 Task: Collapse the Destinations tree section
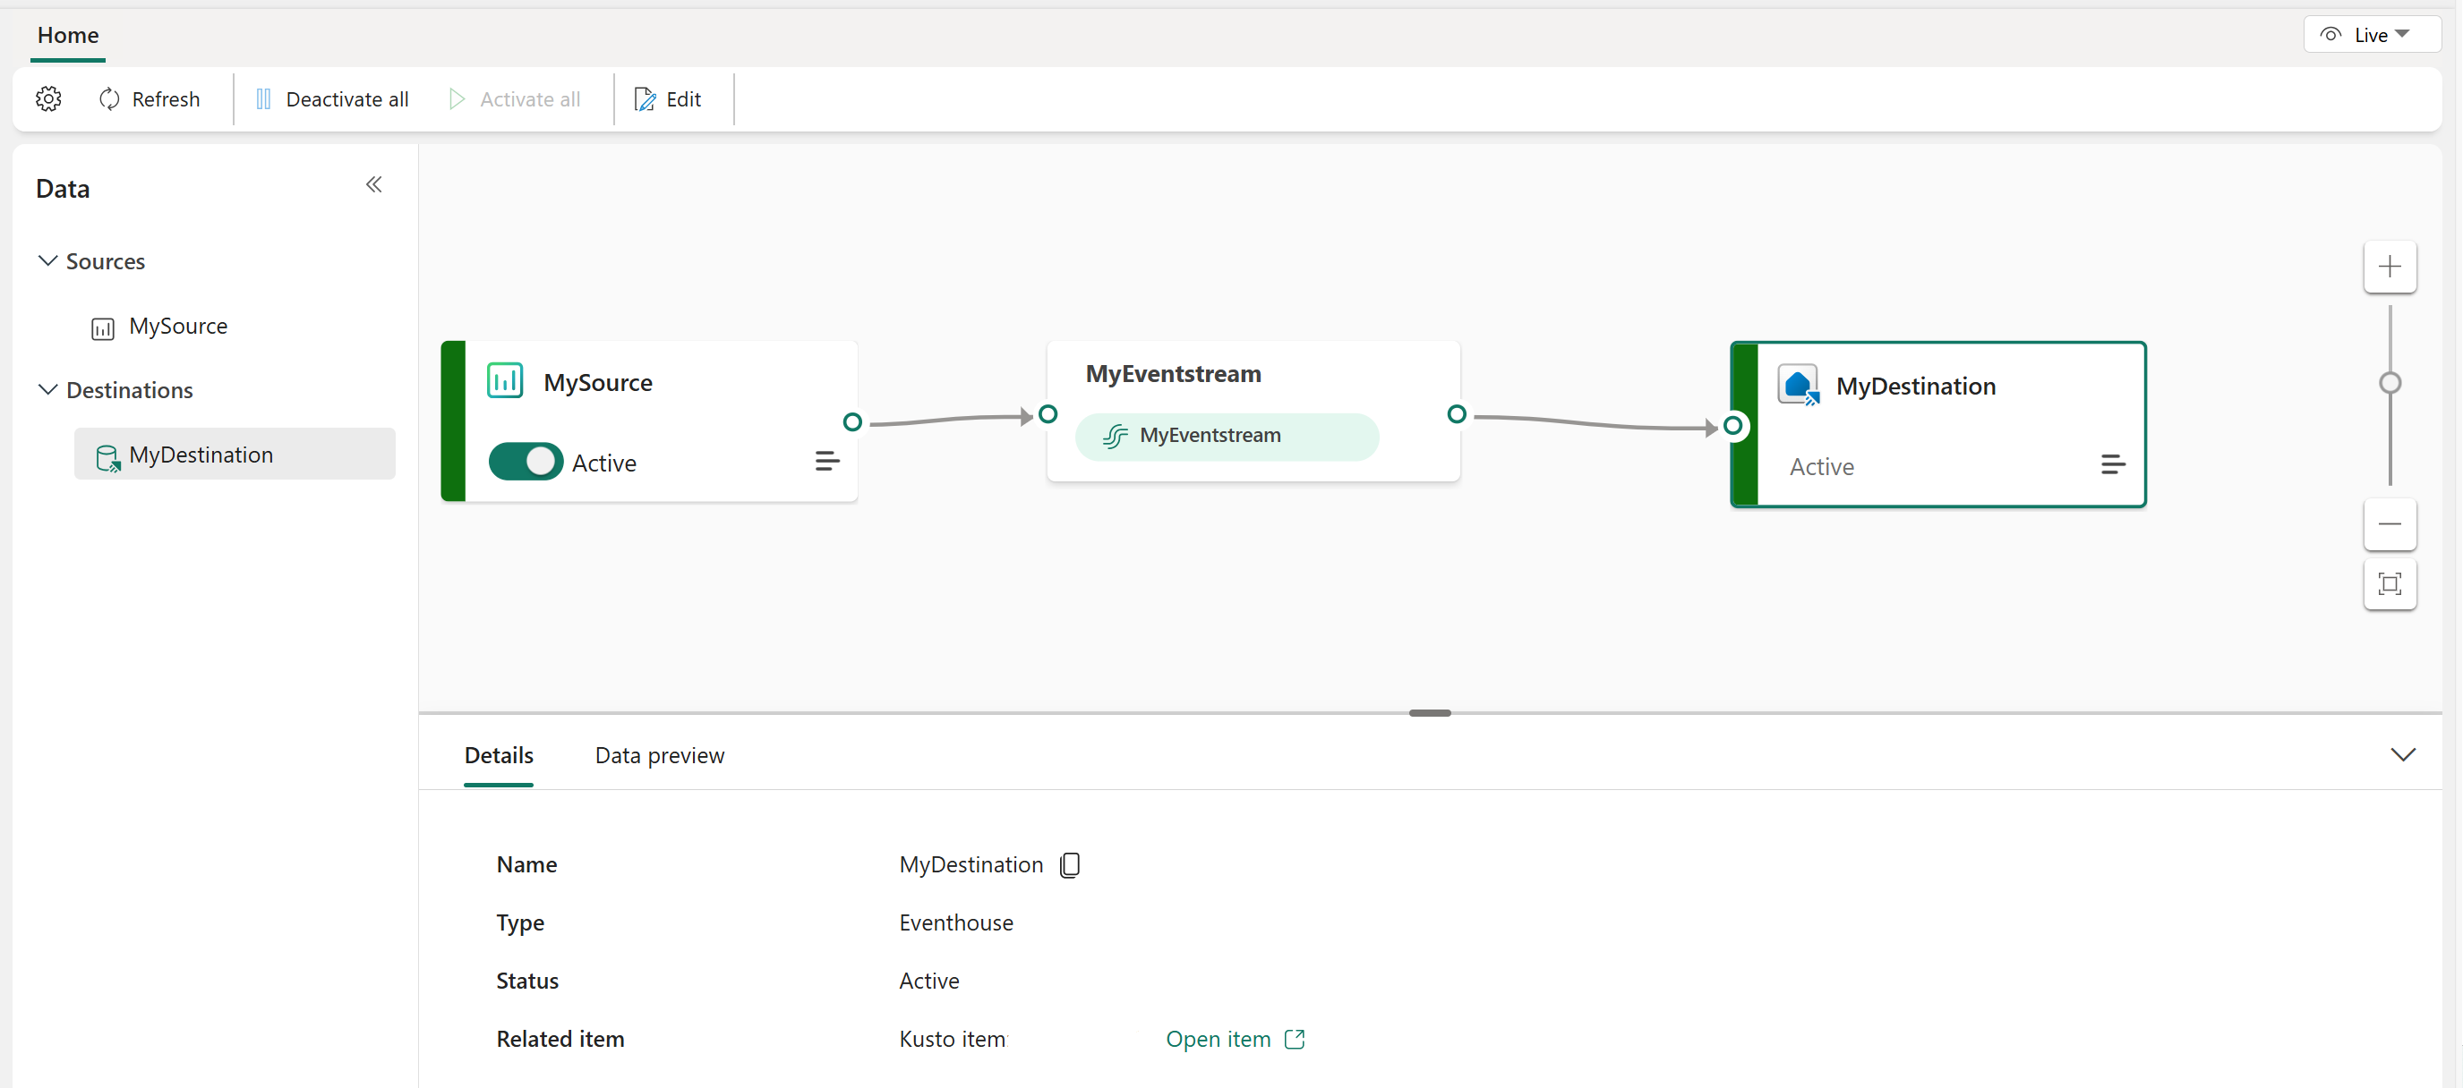click(x=47, y=390)
